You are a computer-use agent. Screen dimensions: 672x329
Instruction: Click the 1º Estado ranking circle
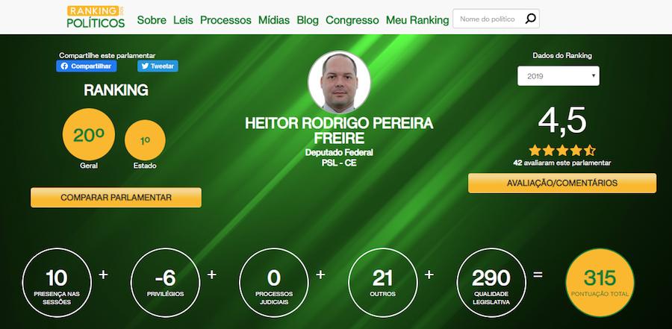pyautogui.click(x=145, y=140)
